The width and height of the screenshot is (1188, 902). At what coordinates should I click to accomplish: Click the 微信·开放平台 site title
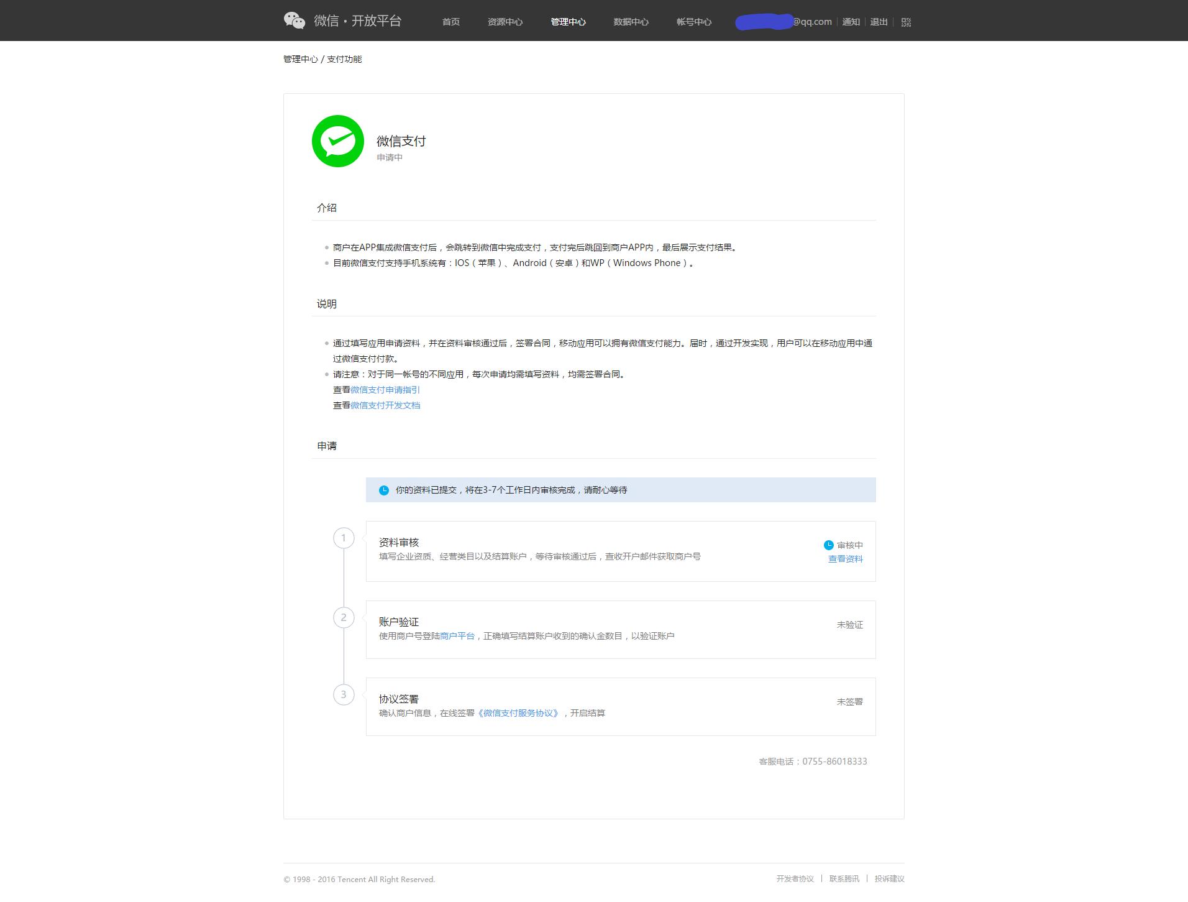click(358, 21)
